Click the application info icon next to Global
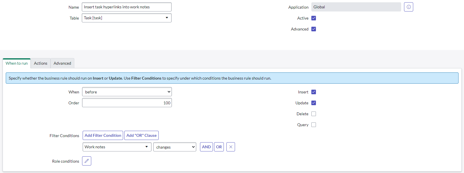Screen dimensions: 464x173 click(408, 7)
